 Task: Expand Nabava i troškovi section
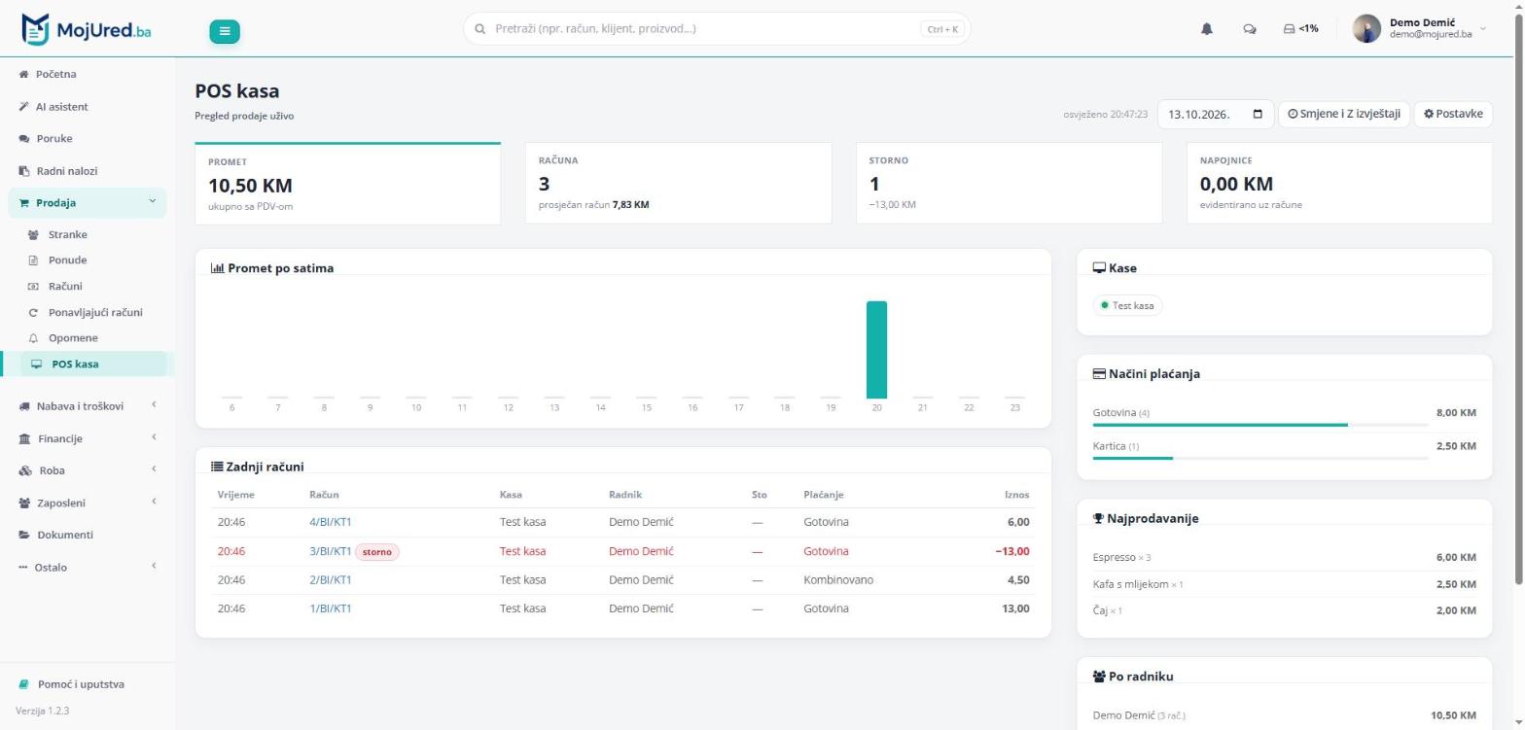coord(88,405)
